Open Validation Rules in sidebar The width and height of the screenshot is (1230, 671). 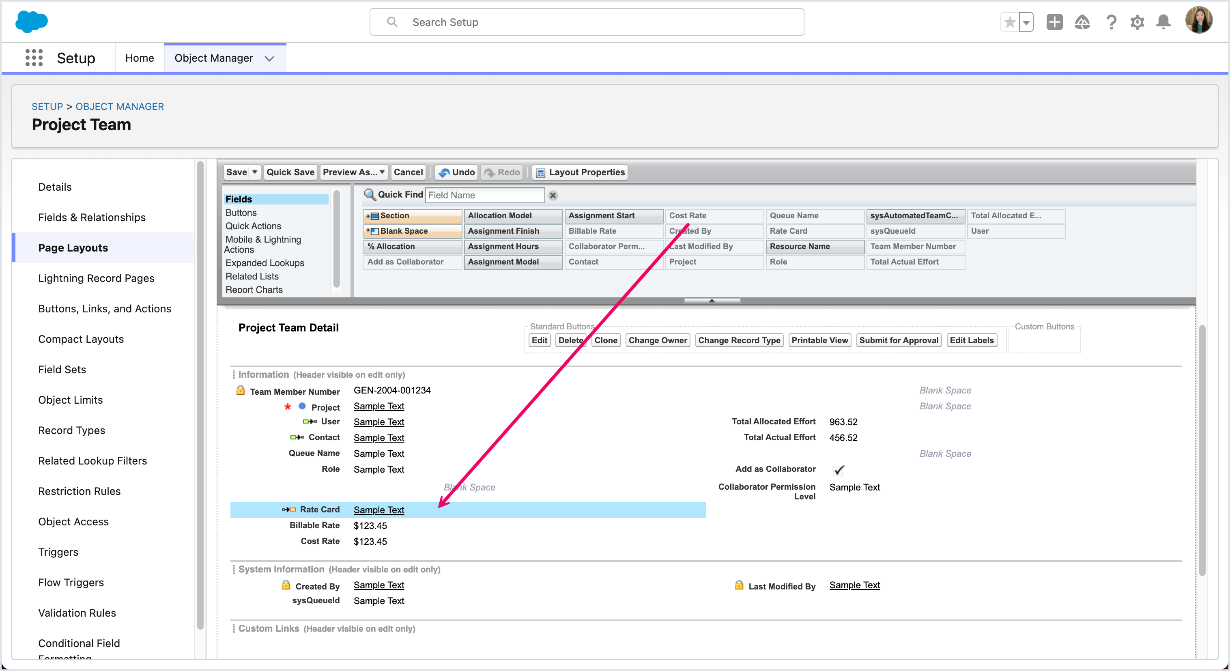point(77,613)
